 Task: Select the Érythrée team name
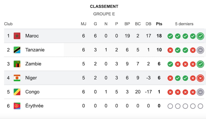[x=34, y=106]
